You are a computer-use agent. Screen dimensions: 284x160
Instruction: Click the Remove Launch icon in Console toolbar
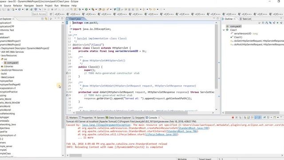coord(236,117)
